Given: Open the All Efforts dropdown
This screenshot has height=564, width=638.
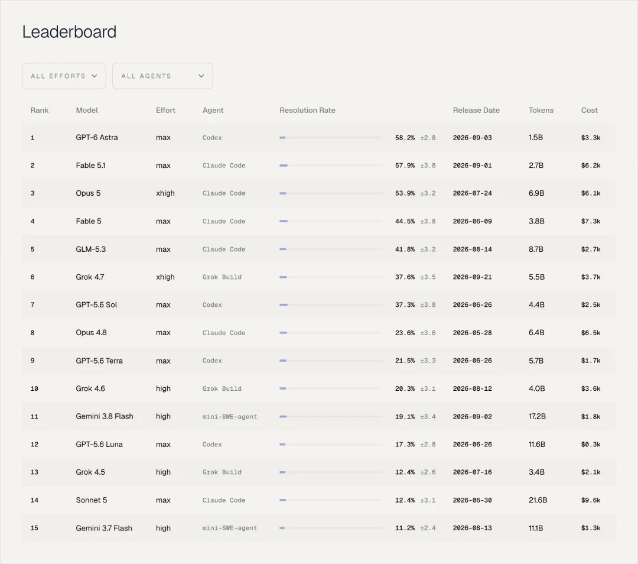Looking at the screenshot, I should coord(64,76).
